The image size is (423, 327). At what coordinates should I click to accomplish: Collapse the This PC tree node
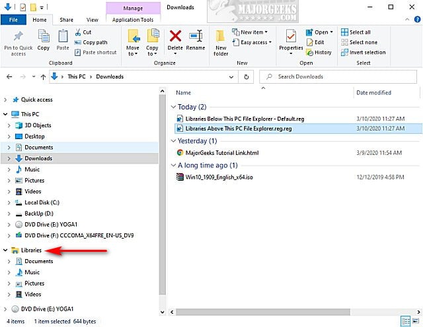[5, 114]
